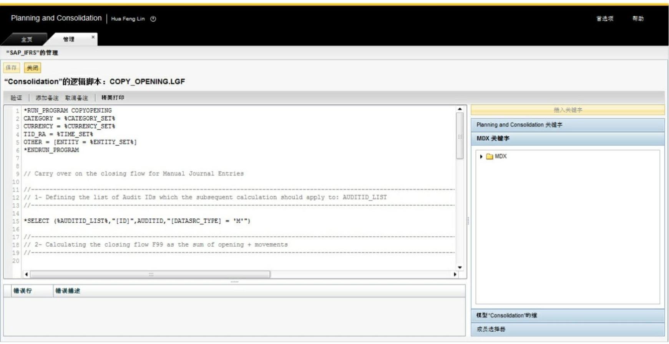669x344 pixels.
Task: Expand the MDX tree node arrow
Action: coord(481,156)
